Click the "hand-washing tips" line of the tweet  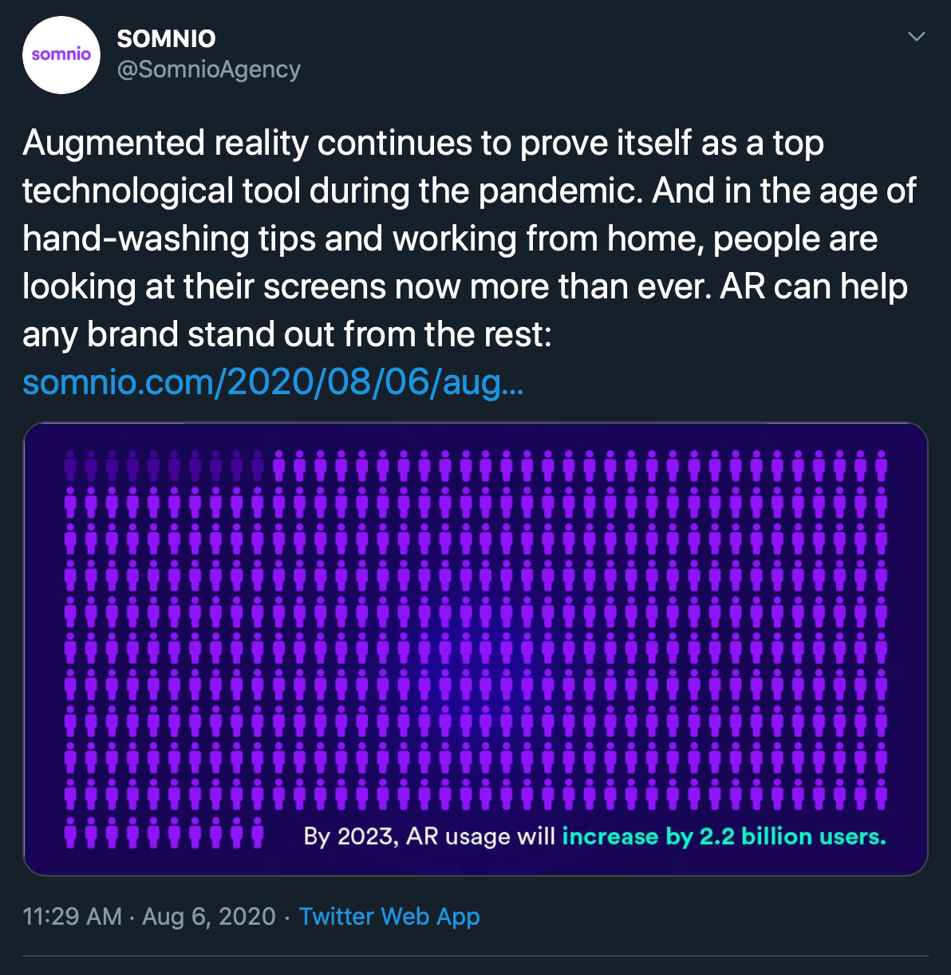tap(450, 239)
